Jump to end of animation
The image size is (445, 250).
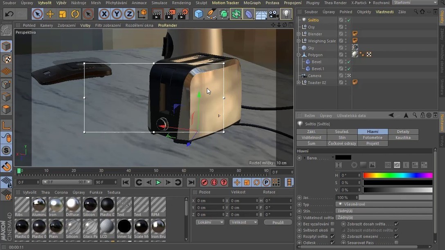click(x=191, y=182)
